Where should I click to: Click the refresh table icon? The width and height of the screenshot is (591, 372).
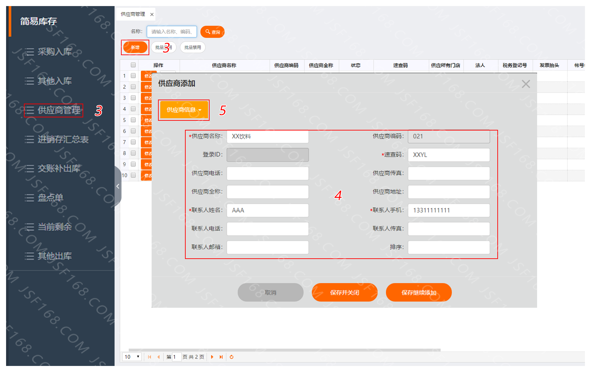(x=231, y=357)
